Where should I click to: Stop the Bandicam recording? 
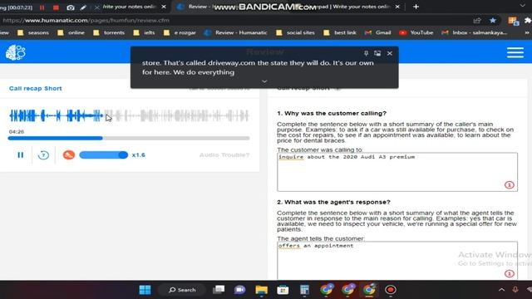[57, 7]
